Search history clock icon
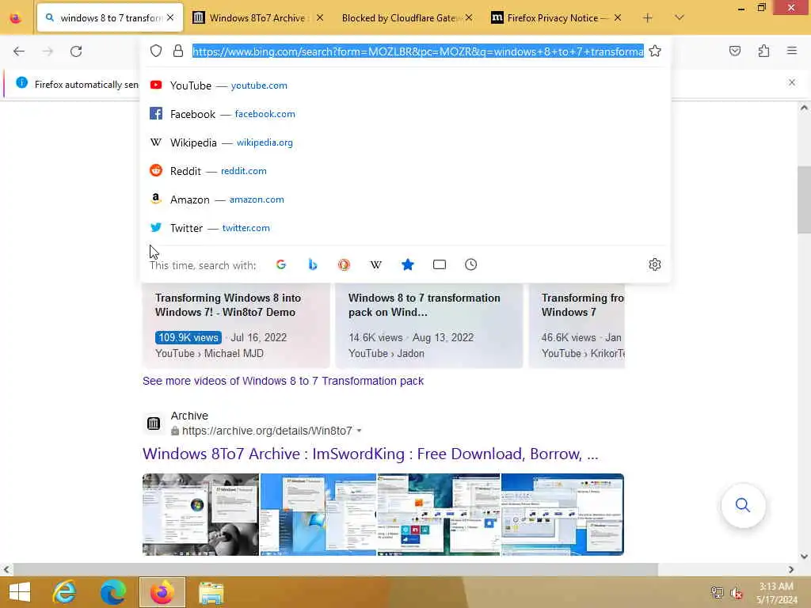This screenshot has height=608, width=811. click(x=470, y=264)
